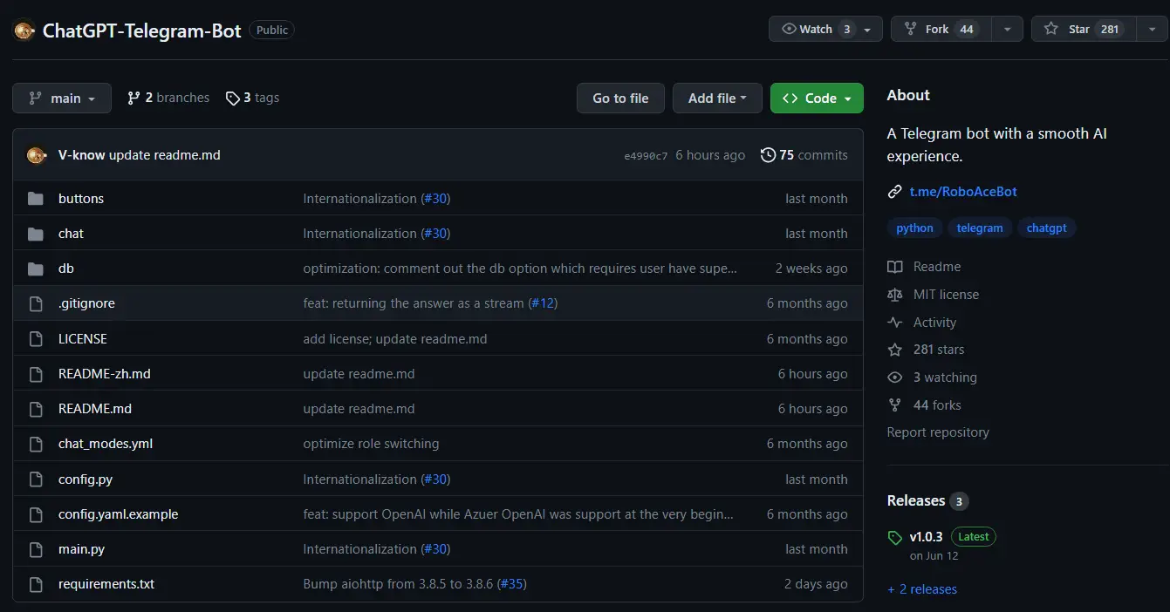This screenshot has width=1170, height=612.
Task: Click the tag icon beside 3 tags
Action: [232, 99]
